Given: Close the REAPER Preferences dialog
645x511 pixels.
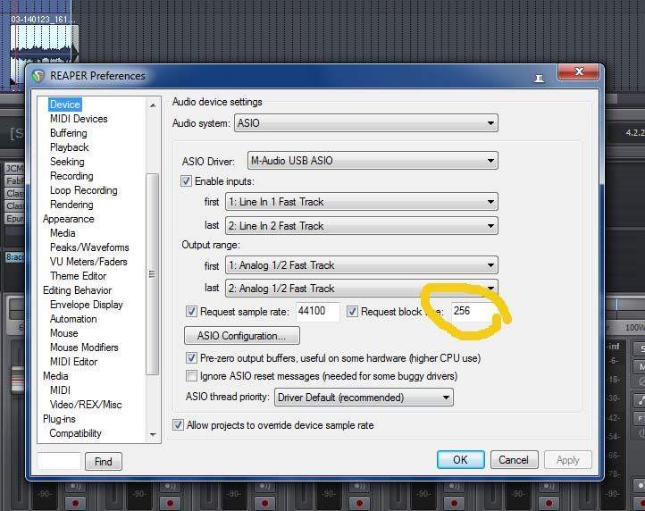Looking at the screenshot, I should click(578, 71).
